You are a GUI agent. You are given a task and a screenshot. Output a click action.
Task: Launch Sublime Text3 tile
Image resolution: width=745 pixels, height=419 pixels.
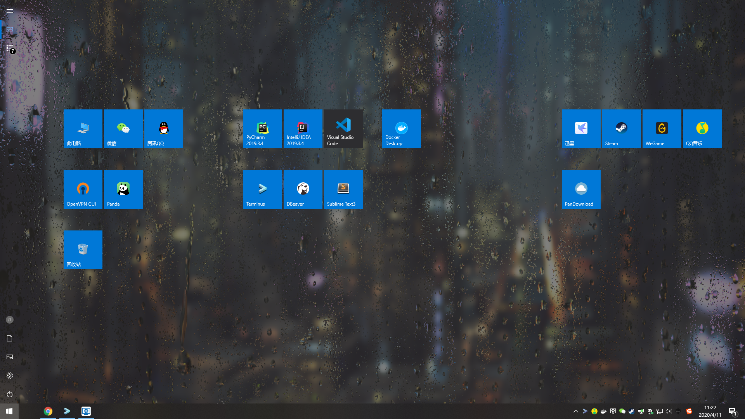[343, 189]
